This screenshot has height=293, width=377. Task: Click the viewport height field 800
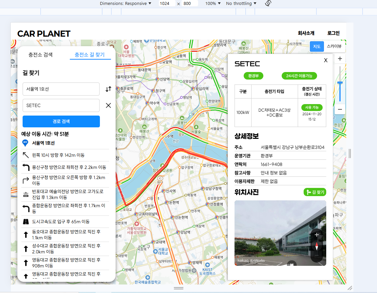tap(189, 3)
